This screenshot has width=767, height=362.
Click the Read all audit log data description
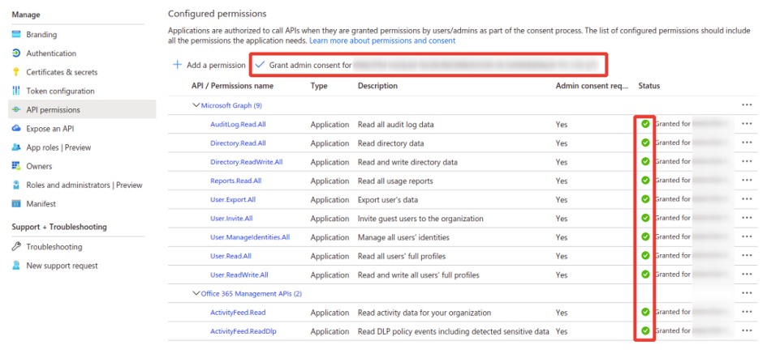click(396, 125)
